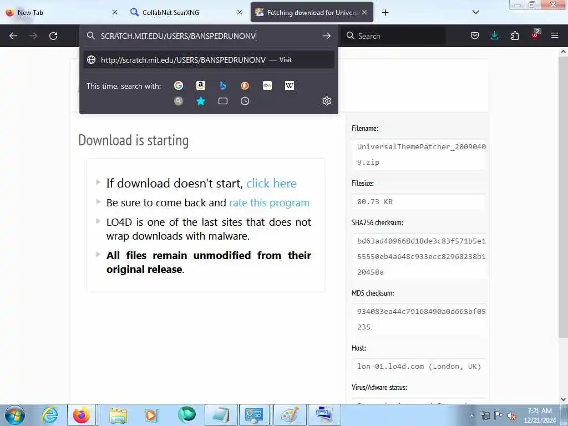Click the toolbar Search box
This screenshot has height=426, width=568.
pyautogui.click(x=395, y=36)
